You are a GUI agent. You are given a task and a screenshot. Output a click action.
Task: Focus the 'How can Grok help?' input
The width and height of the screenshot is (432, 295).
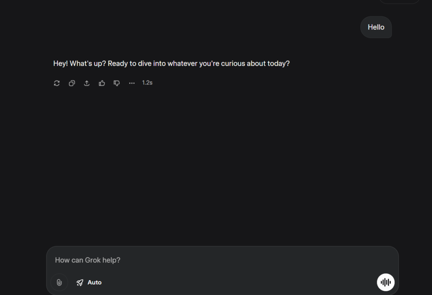(211, 260)
